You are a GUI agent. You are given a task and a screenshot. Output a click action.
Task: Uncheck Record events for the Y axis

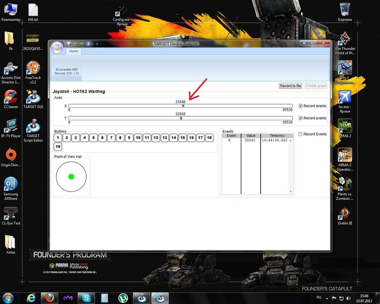coord(301,118)
